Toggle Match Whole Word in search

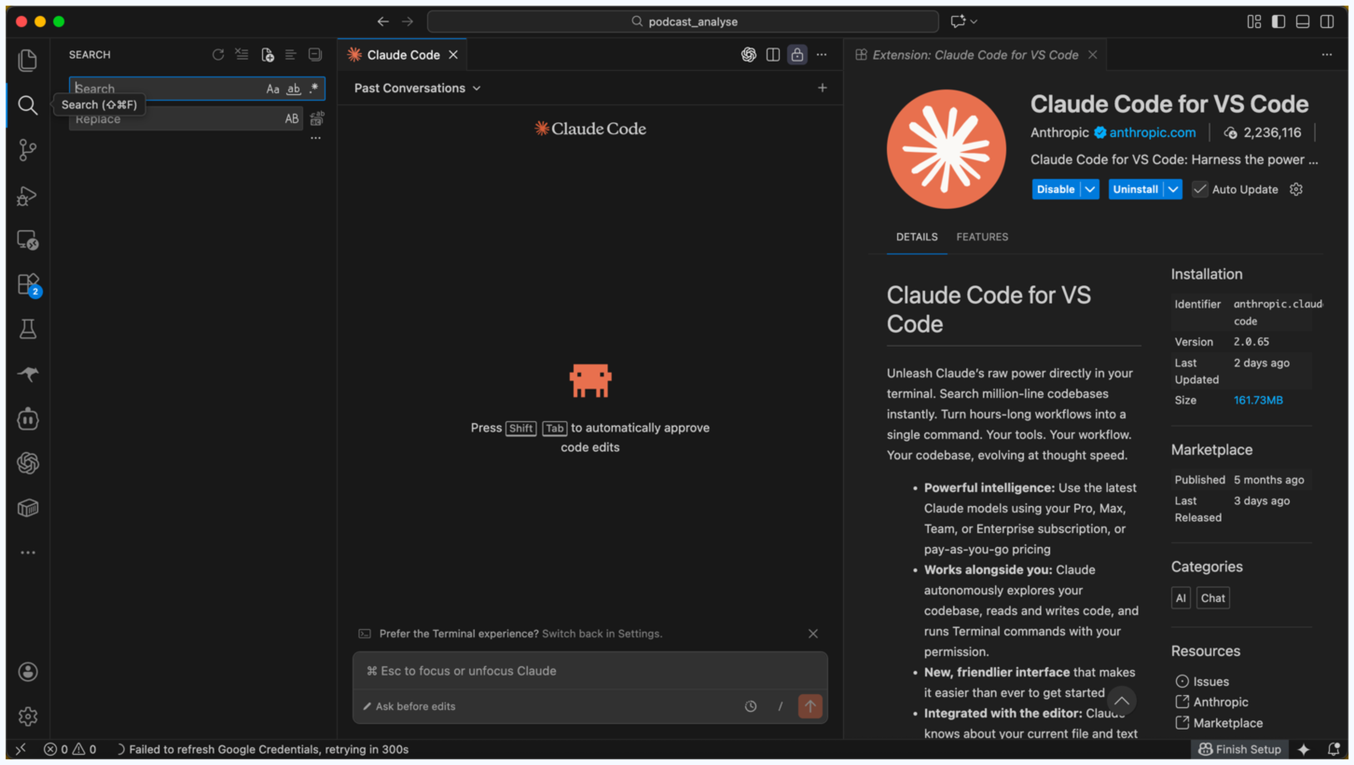coord(293,89)
